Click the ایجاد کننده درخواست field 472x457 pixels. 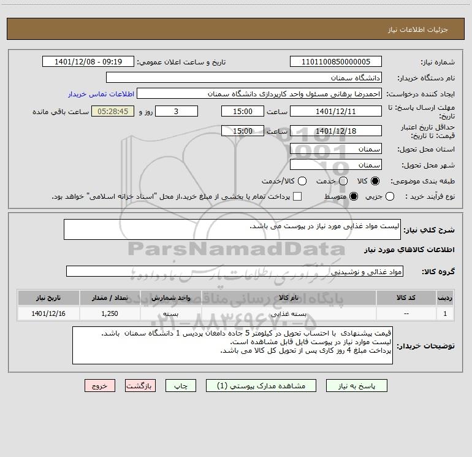[x=259, y=94]
